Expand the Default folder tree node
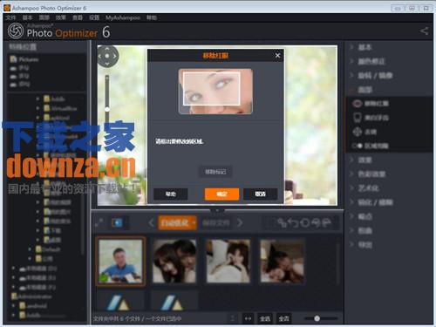The image size is (436, 327). pos(30,249)
